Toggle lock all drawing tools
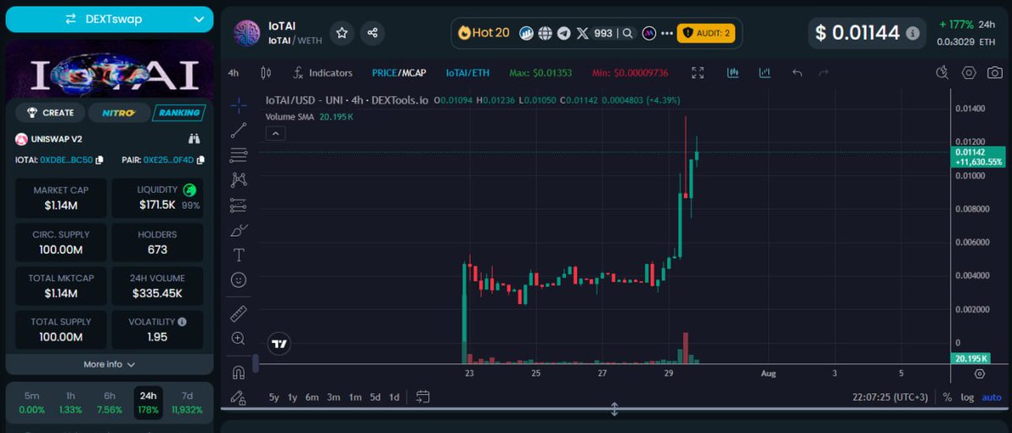 tap(239, 397)
